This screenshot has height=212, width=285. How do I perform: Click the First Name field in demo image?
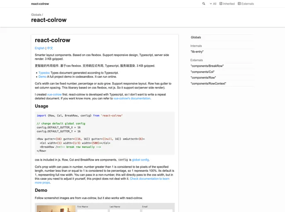(92, 210)
